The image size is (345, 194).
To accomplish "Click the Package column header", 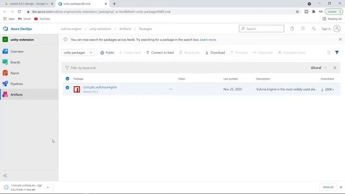I will 78,79.
